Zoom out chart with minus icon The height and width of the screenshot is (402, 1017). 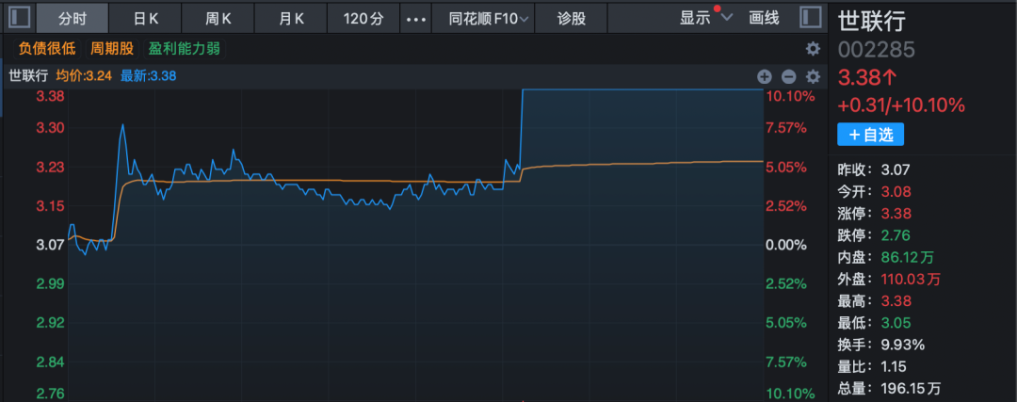tap(789, 77)
